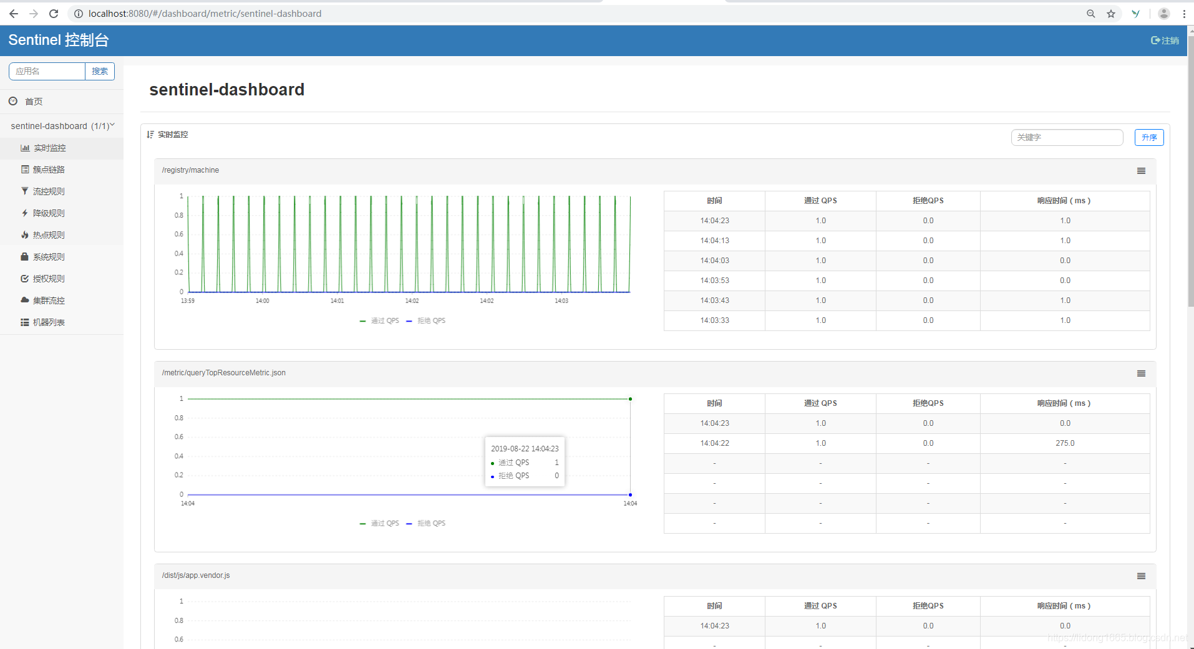Click 14:03:53 time cell

[x=714, y=281]
